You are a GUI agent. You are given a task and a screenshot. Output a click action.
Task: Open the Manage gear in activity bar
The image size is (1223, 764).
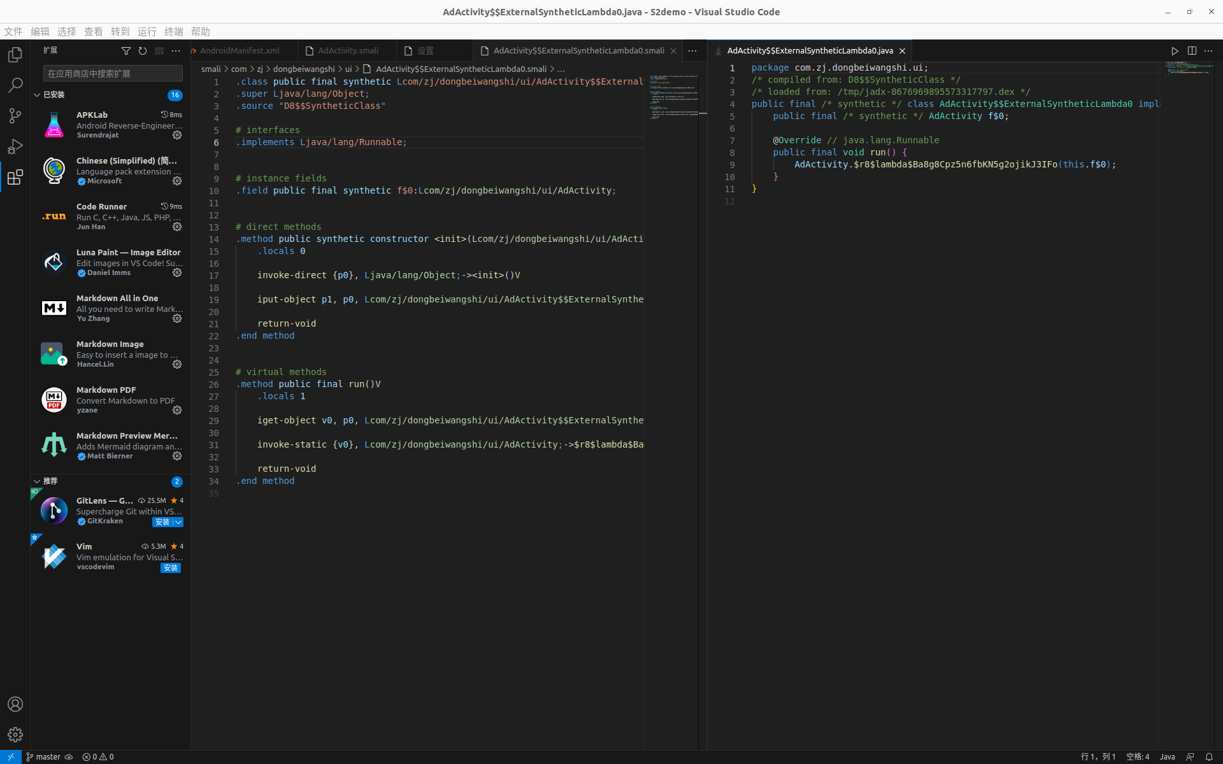[15, 735]
